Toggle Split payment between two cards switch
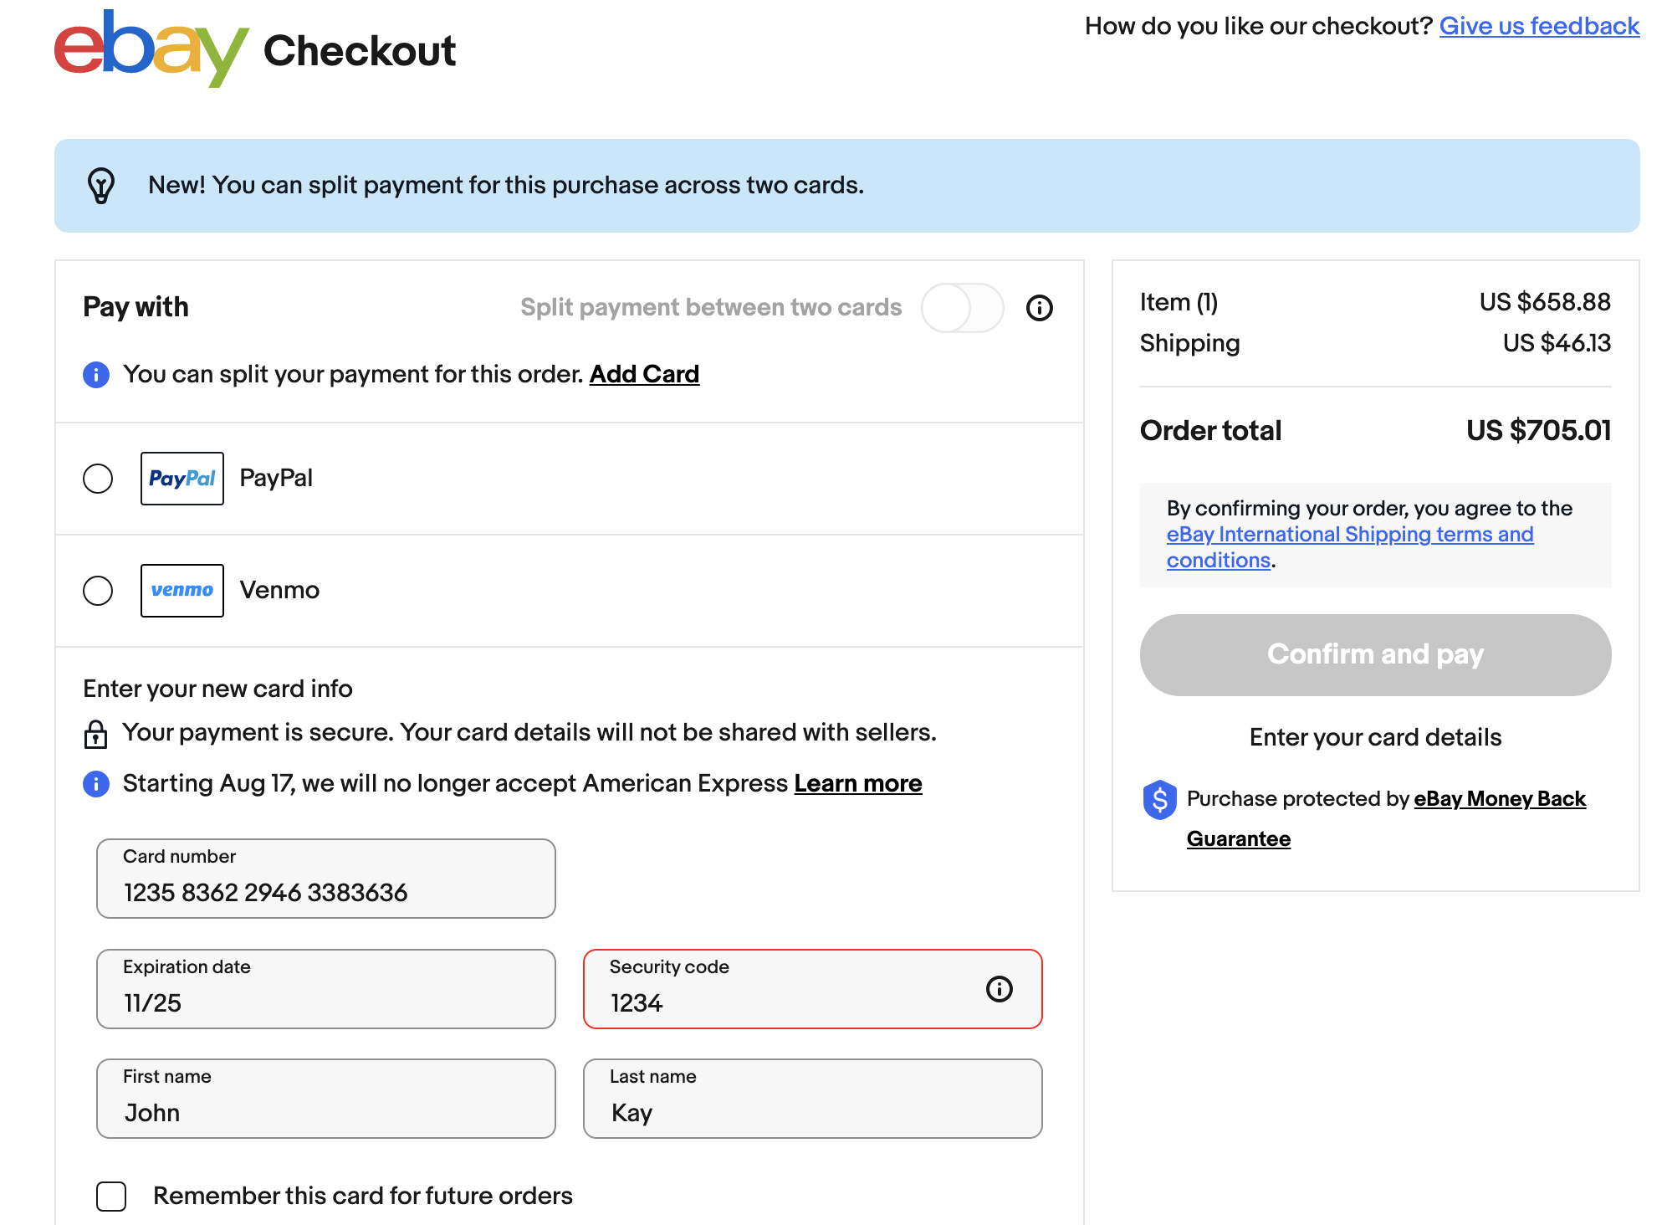1667x1225 pixels. tap(962, 308)
